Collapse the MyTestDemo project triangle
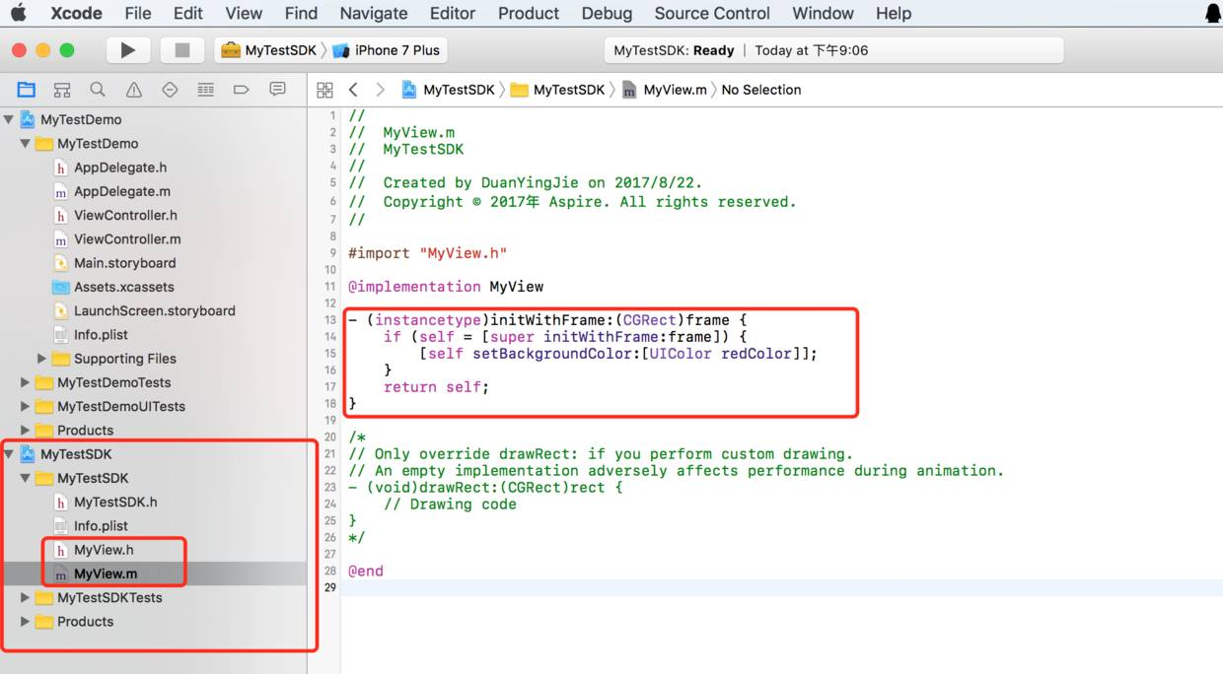 tap(9, 119)
